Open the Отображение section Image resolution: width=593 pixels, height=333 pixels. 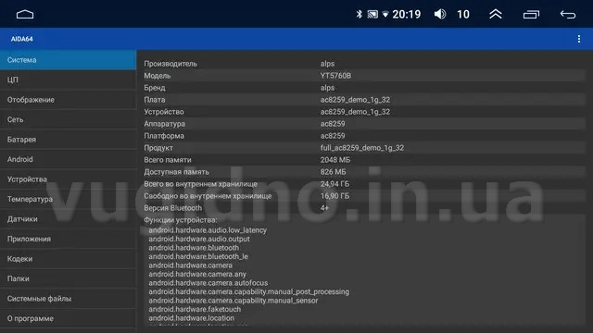68,100
